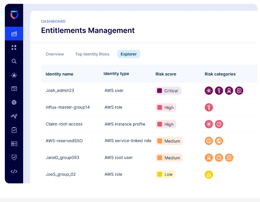This screenshot has height=202, width=260.
Task: Select the chip processor icon in sidebar
Action: [14, 102]
